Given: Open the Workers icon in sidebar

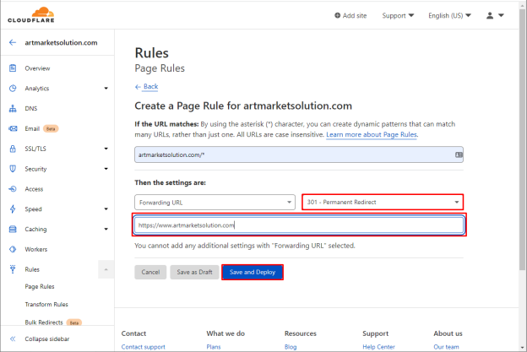Looking at the screenshot, I should coord(13,249).
